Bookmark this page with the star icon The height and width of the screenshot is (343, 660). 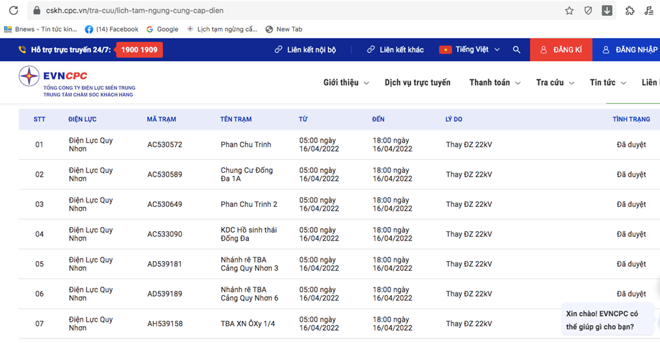569,10
